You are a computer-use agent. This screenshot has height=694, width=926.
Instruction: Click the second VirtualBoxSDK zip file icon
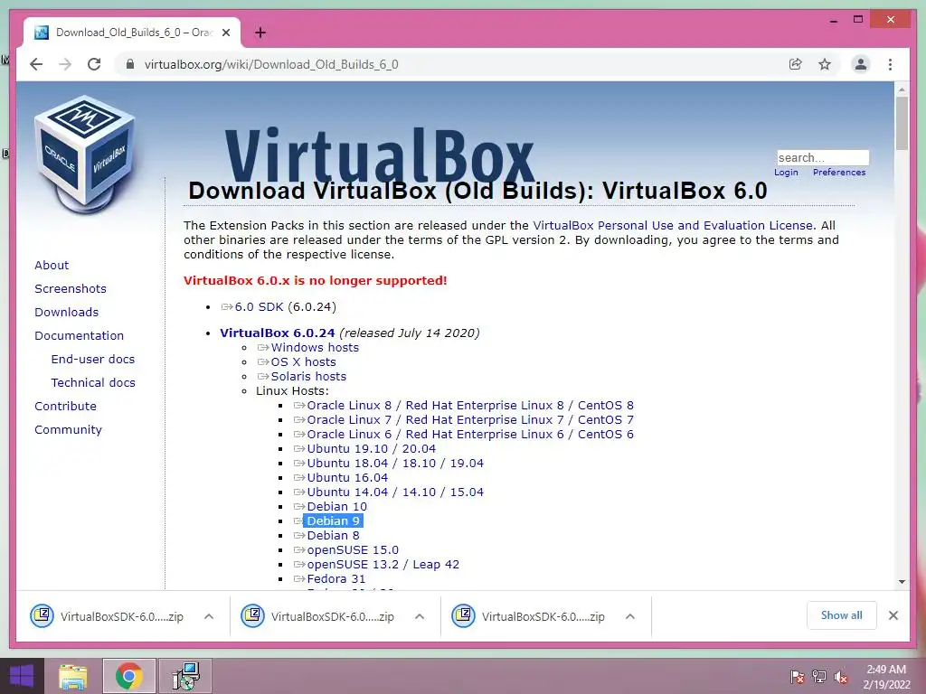[253, 616]
